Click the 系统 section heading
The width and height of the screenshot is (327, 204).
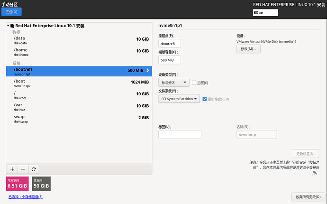pyautogui.click(x=16, y=63)
